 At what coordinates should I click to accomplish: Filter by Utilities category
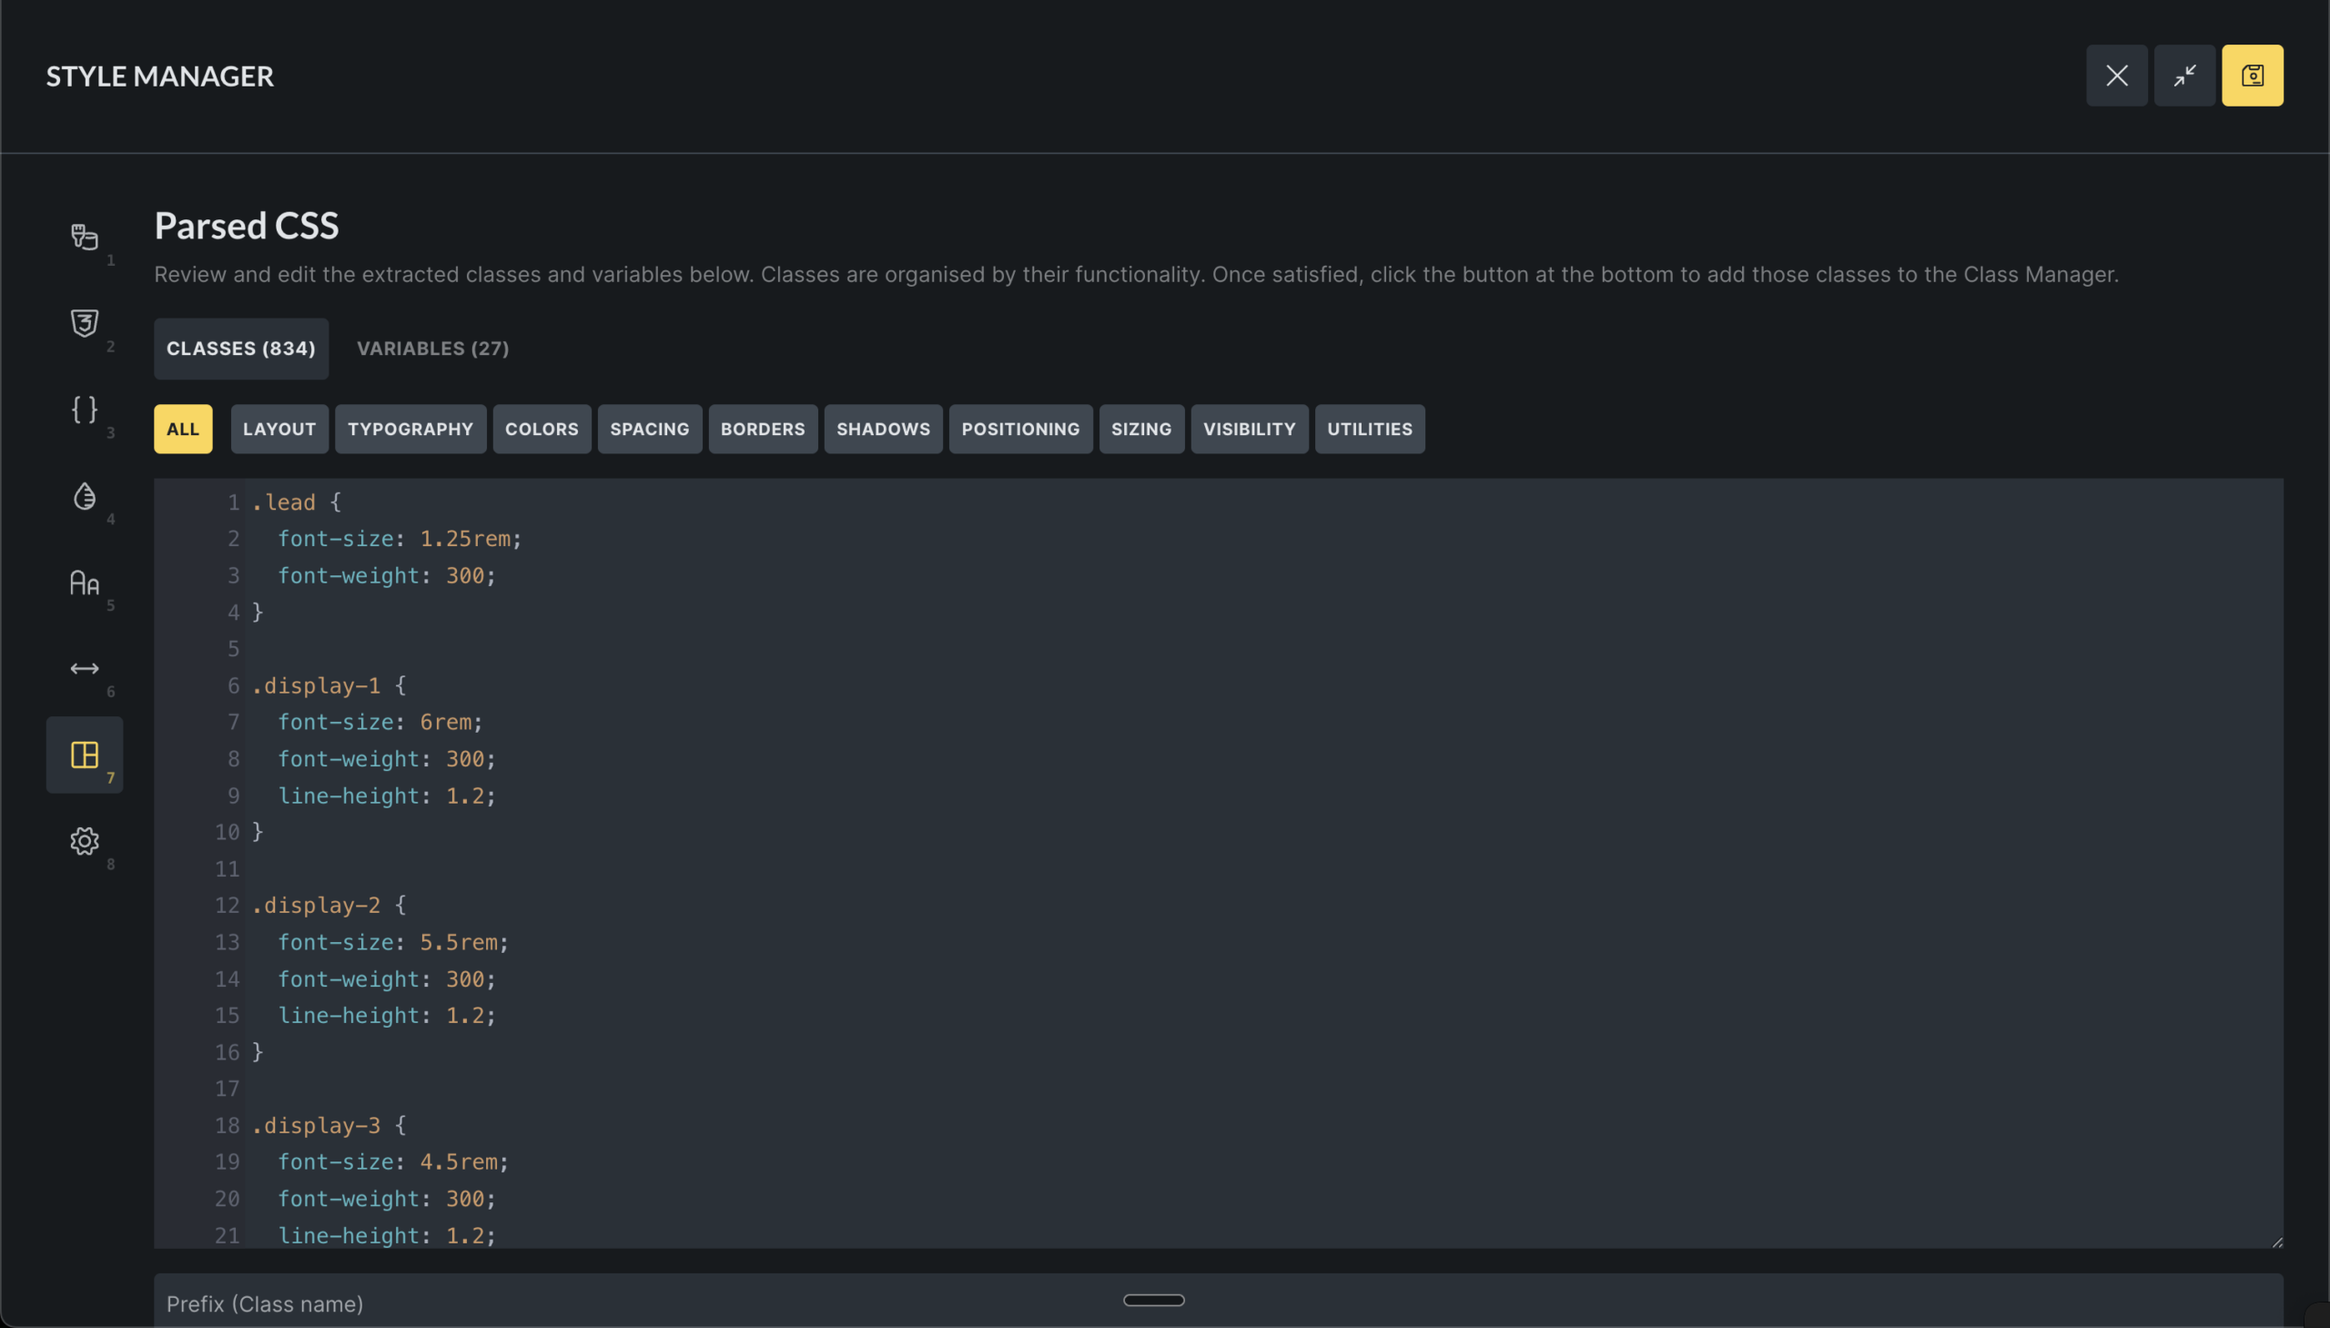click(x=1369, y=429)
